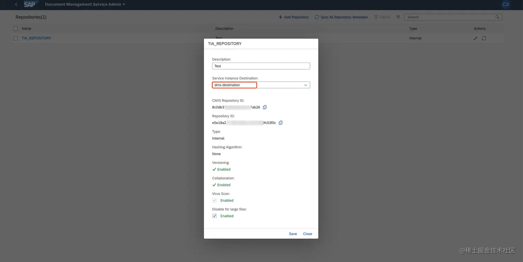Viewport: 523px width, 262px height.
Task: Click the Actions column header
Action: (x=479, y=28)
